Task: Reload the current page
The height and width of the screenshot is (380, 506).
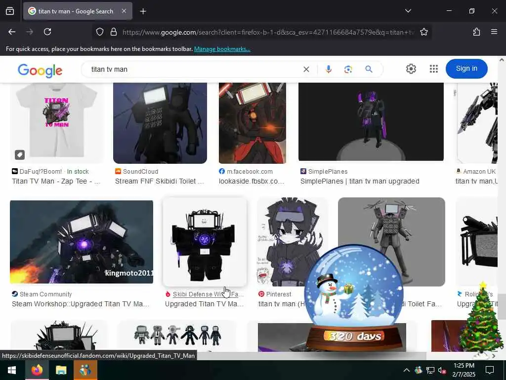Action: (x=47, y=32)
